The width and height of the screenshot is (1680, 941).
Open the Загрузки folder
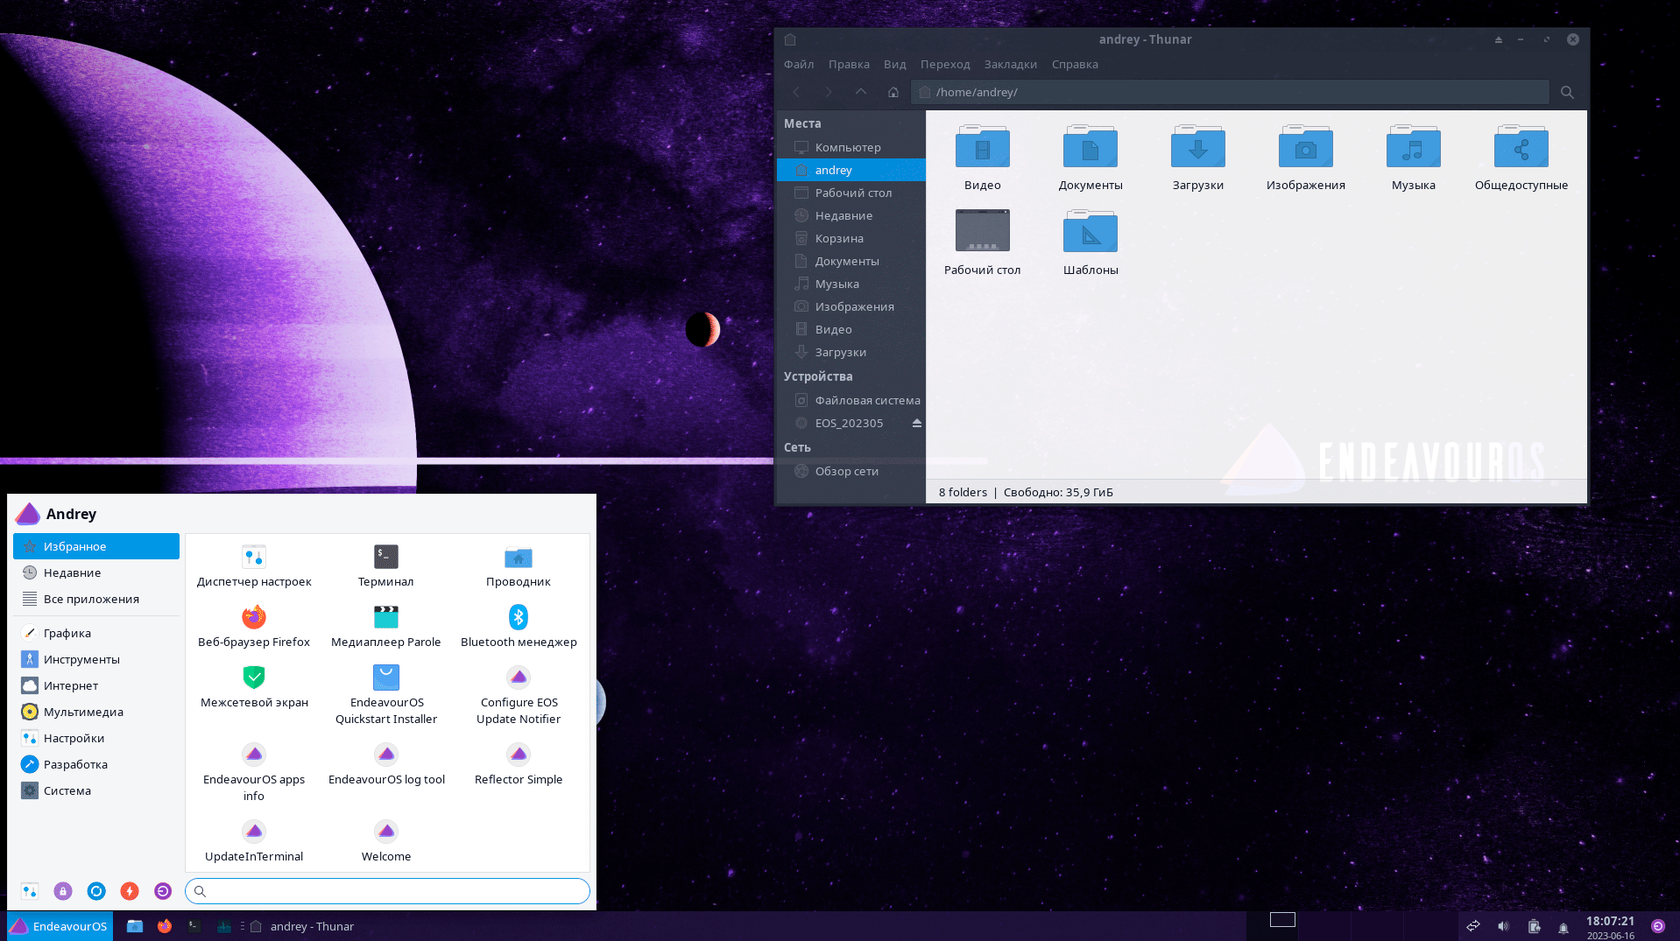click(1197, 158)
